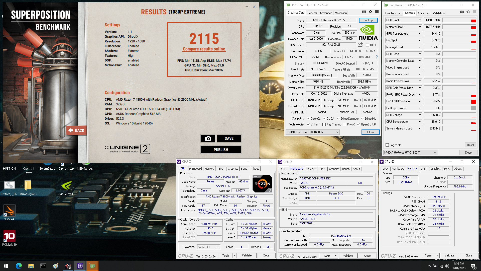The image size is (481, 271).
Task: Enable the Log to file checkbox
Action: pyautogui.click(x=387, y=145)
